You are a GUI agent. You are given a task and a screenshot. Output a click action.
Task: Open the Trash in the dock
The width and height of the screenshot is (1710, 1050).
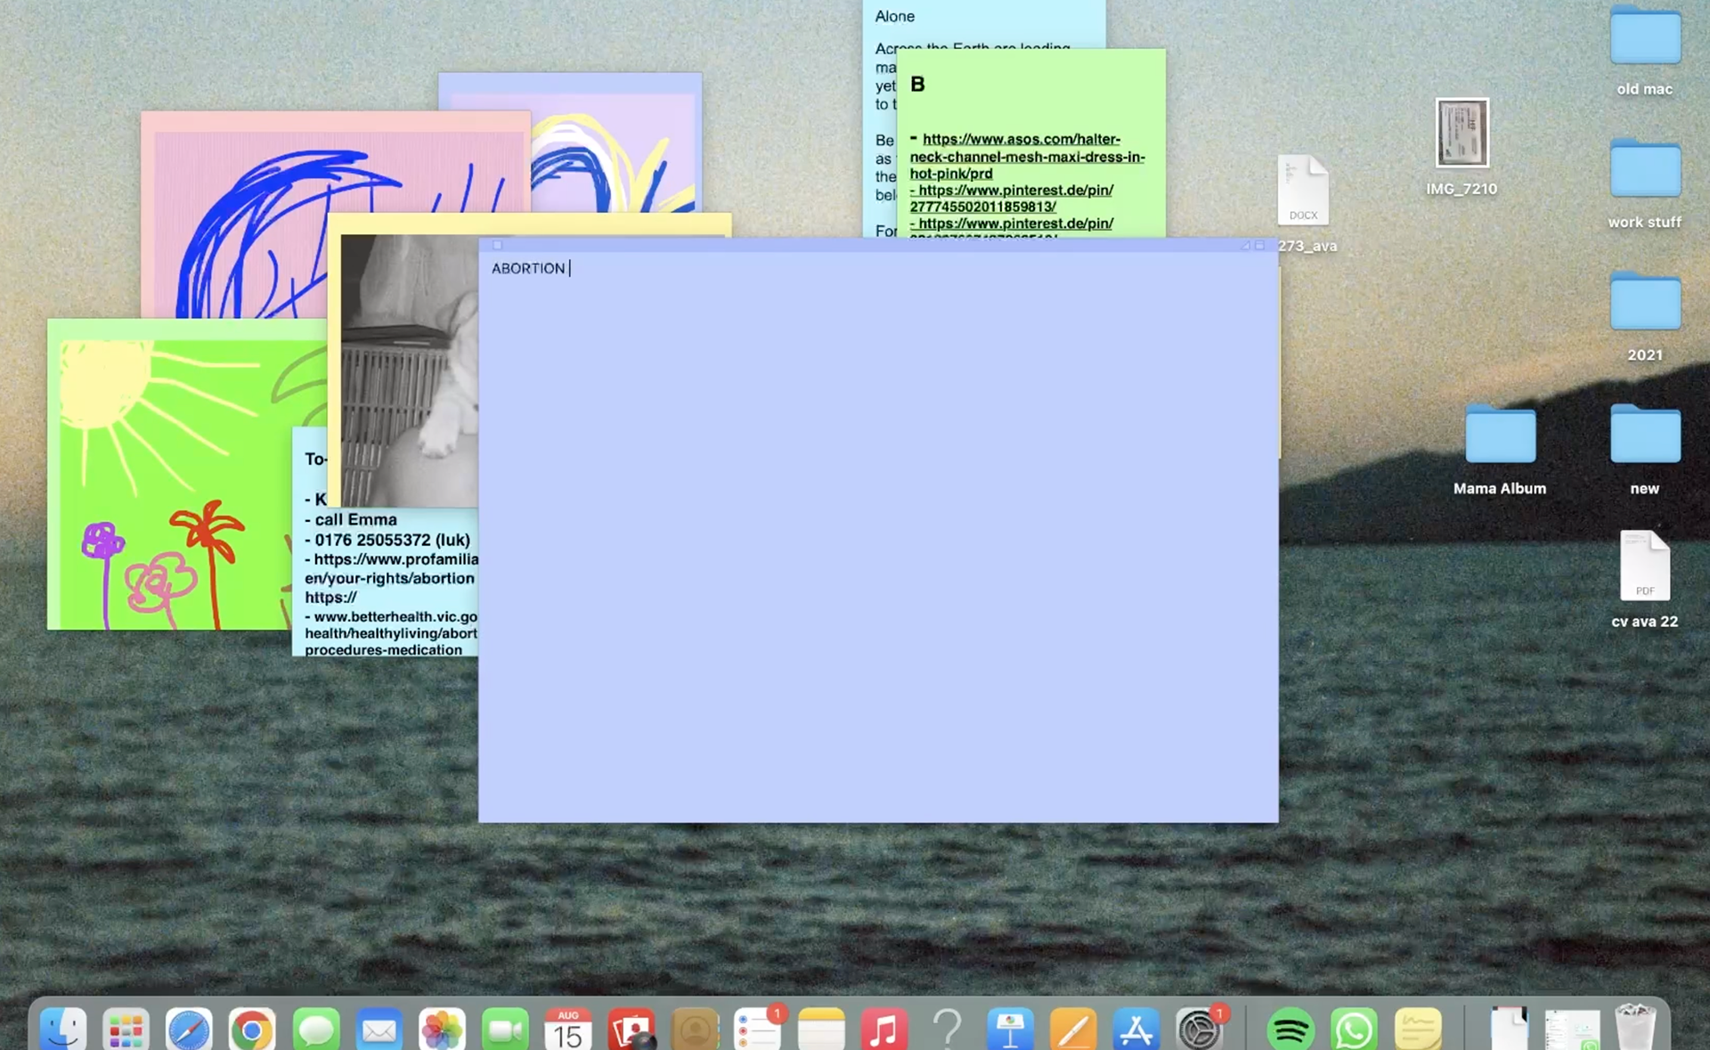pyautogui.click(x=1635, y=1028)
